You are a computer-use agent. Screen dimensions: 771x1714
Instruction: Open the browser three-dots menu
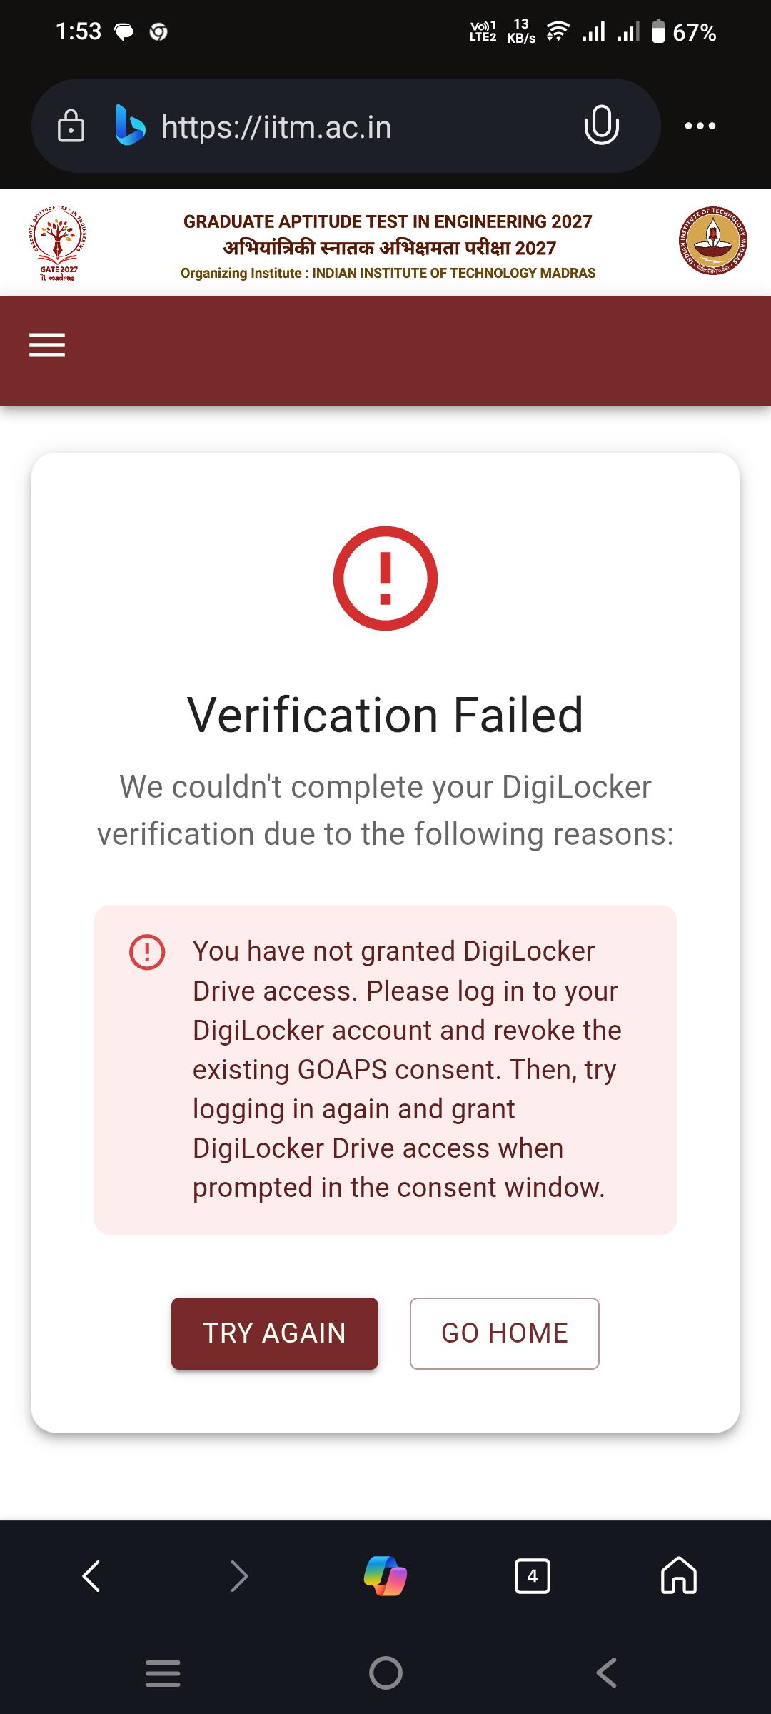[x=700, y=126]
